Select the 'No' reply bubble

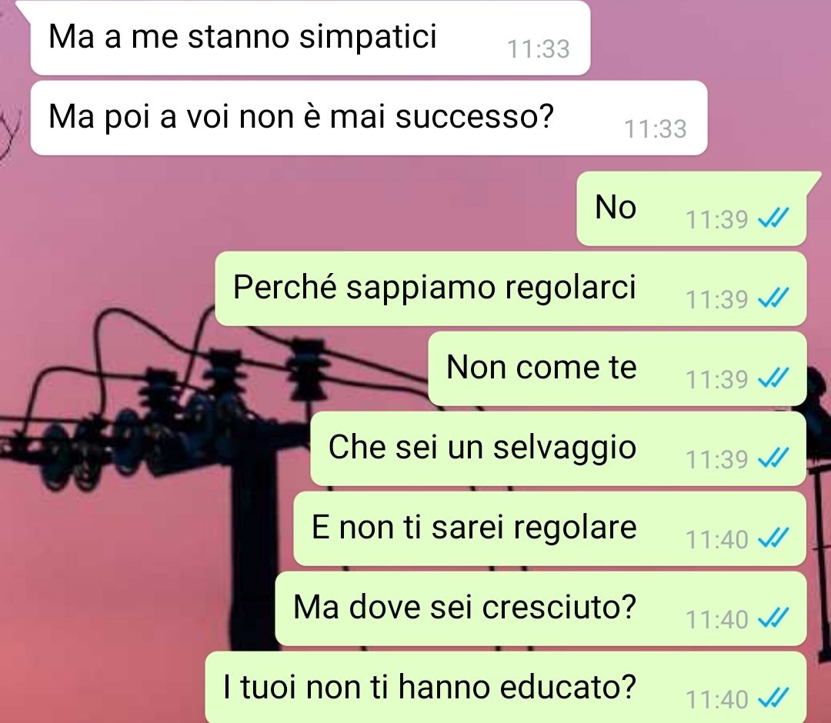point(692,208)
